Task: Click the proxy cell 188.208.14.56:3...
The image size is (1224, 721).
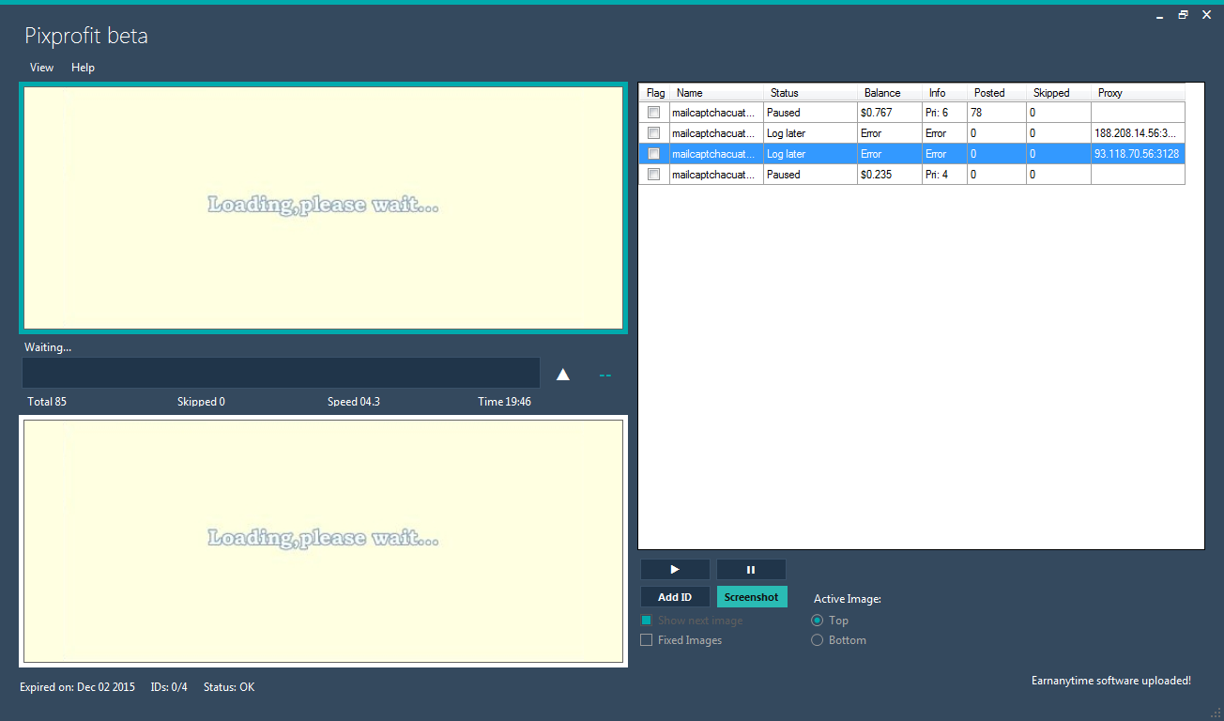Action: tap(1138, 133)
